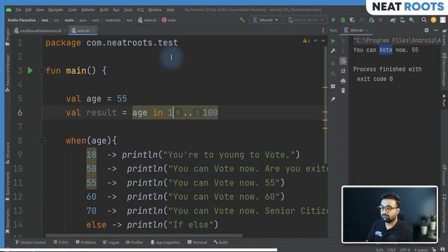This screenshot has height=252, width=448.
Task: Click Rerun green arrow in Run panel
Action: coord(333,41)
